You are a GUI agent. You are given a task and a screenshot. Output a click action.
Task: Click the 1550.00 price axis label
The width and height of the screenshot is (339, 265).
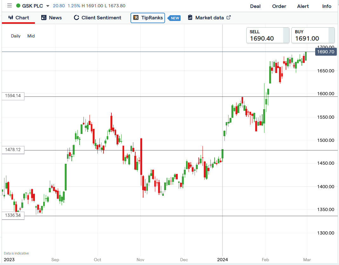pyautogui.click(x=326, y=117)
